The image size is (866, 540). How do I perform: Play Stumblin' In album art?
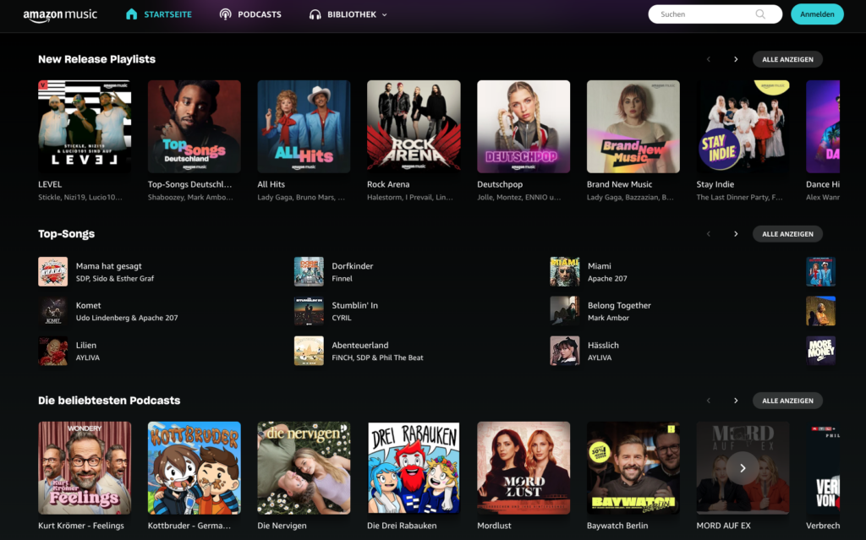coord(309,311)
